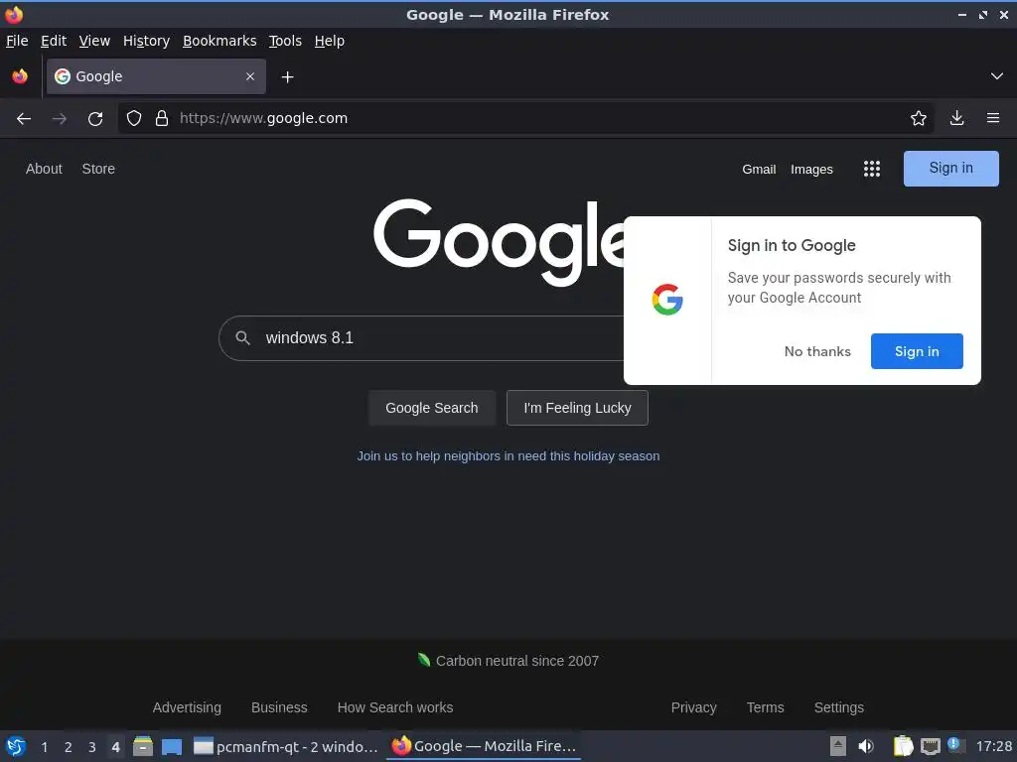Select Firefox window in the taskbar
This screenshot has width=1017, height=762.
point(484,746)
